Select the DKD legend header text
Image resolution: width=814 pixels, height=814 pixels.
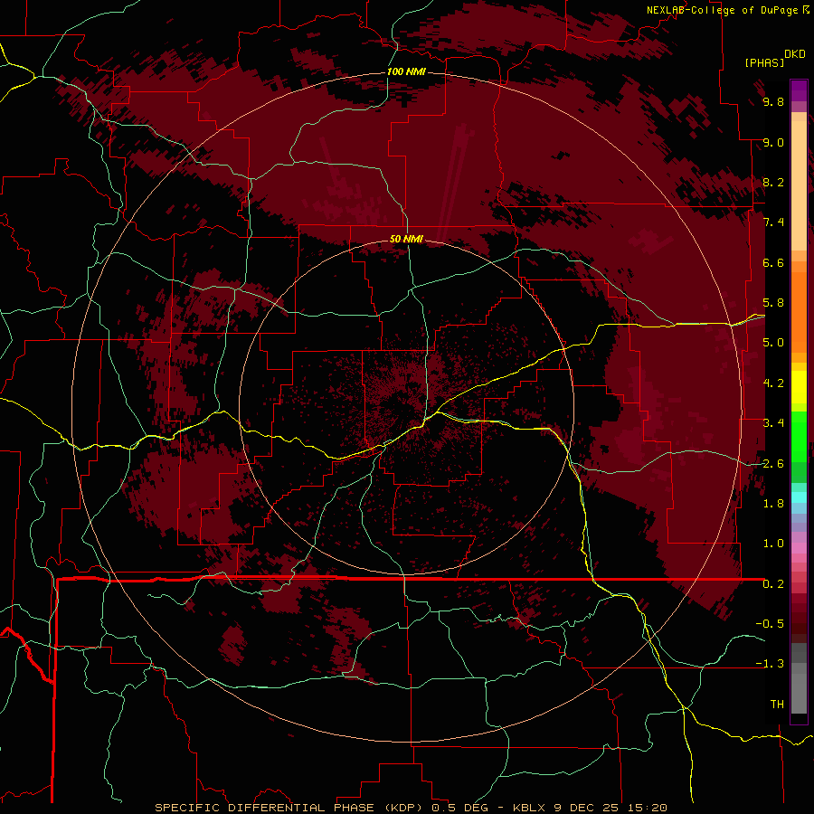795,54
